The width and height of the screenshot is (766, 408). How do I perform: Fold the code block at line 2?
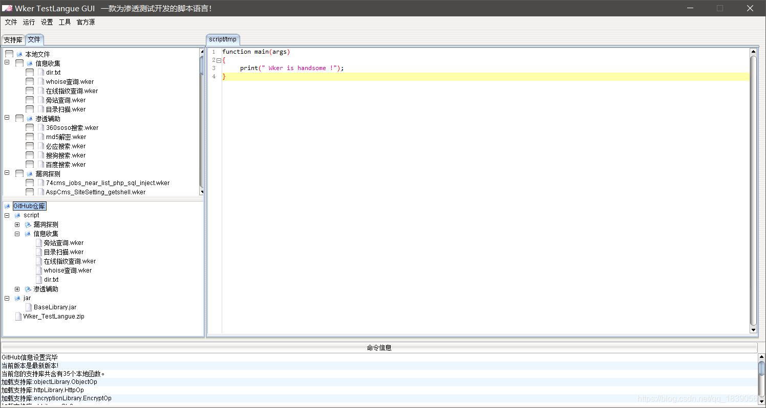(x=219, y=60)
